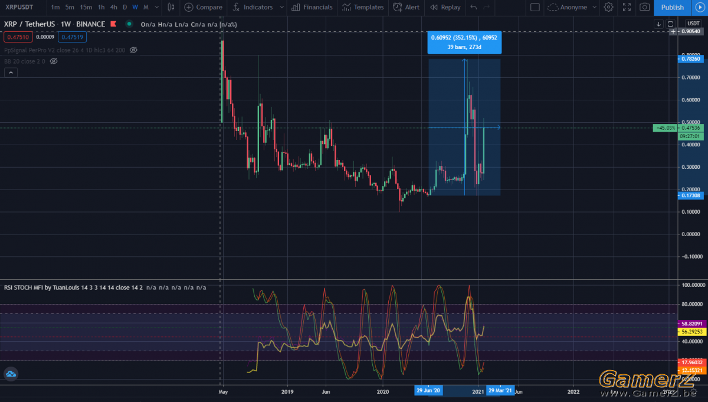Screen dimensions: 708x402
Task: Open Financials bar-chart icon
Action: [296, 7]
